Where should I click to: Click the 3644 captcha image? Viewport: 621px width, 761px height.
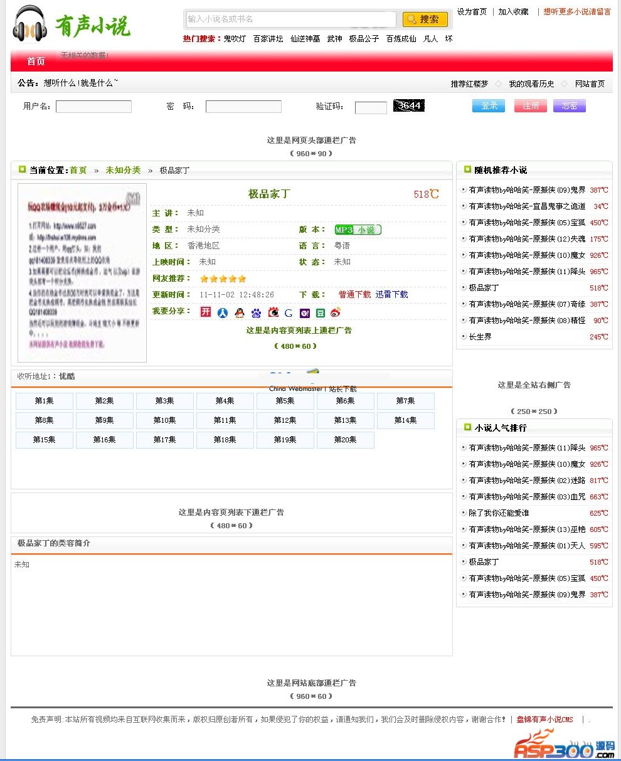pyautogui.click(x=409, y=105)
